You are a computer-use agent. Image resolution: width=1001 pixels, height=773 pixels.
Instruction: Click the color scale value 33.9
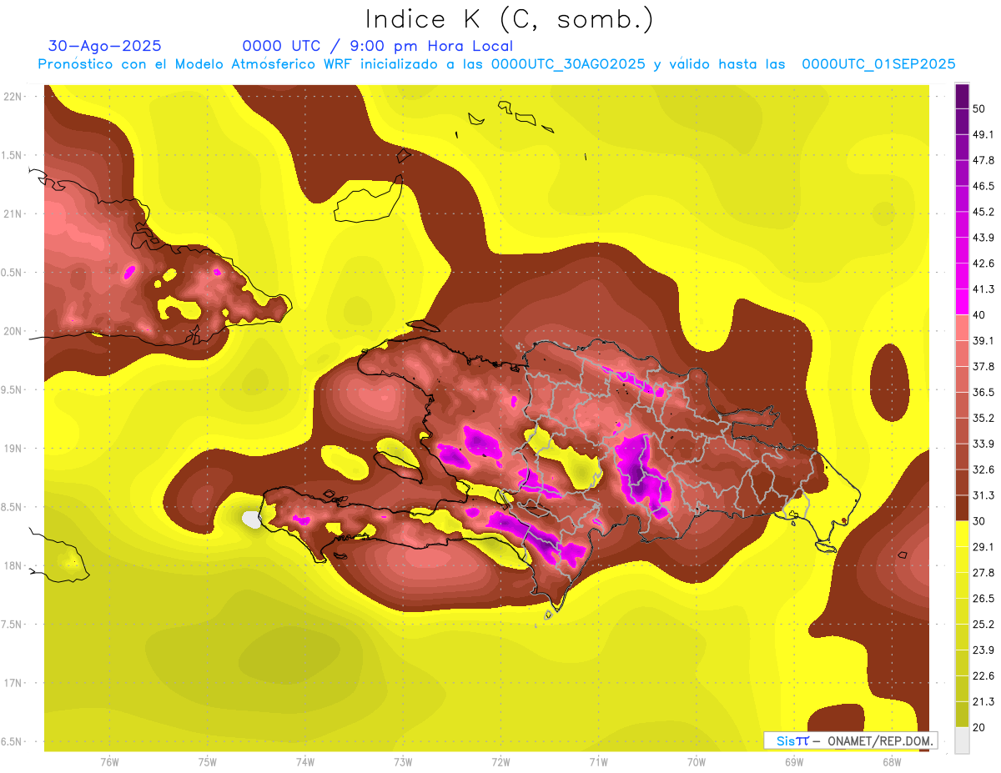click(x=983, y=444)
